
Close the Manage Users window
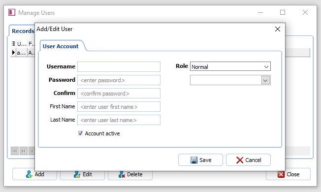305,12
